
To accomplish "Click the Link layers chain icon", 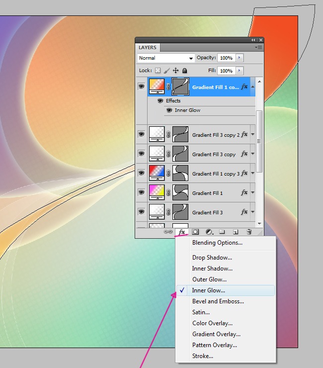I will [168, 232].
